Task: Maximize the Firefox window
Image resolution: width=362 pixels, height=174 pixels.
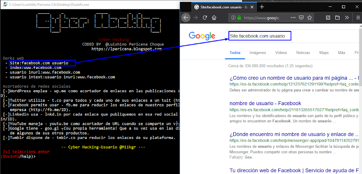Action: [343, 7]
